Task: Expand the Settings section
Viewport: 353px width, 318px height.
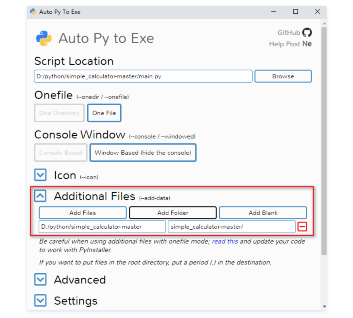Action: pos(40,300)
